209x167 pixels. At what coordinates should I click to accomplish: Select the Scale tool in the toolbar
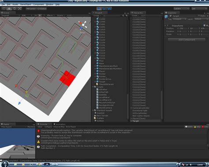20,9
